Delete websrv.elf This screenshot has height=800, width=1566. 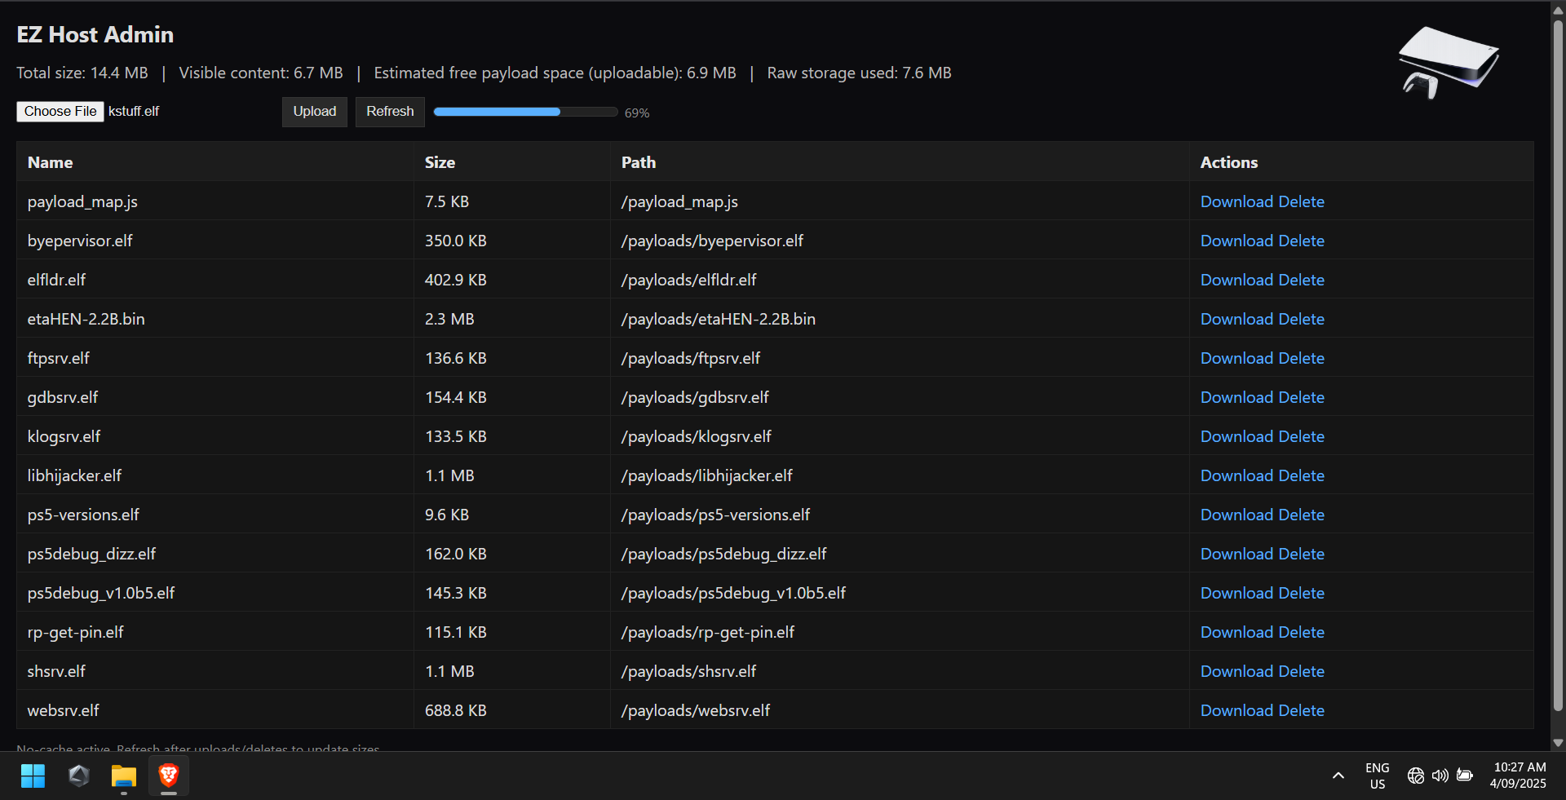pos(1301,710)
